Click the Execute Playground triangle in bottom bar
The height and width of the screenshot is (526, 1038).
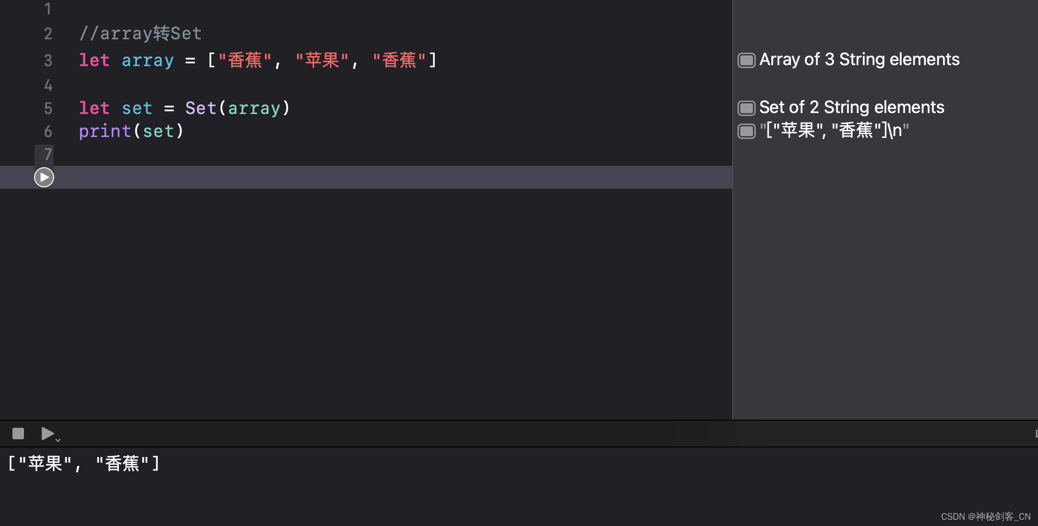pyautogui.click(x=47, y=434)
